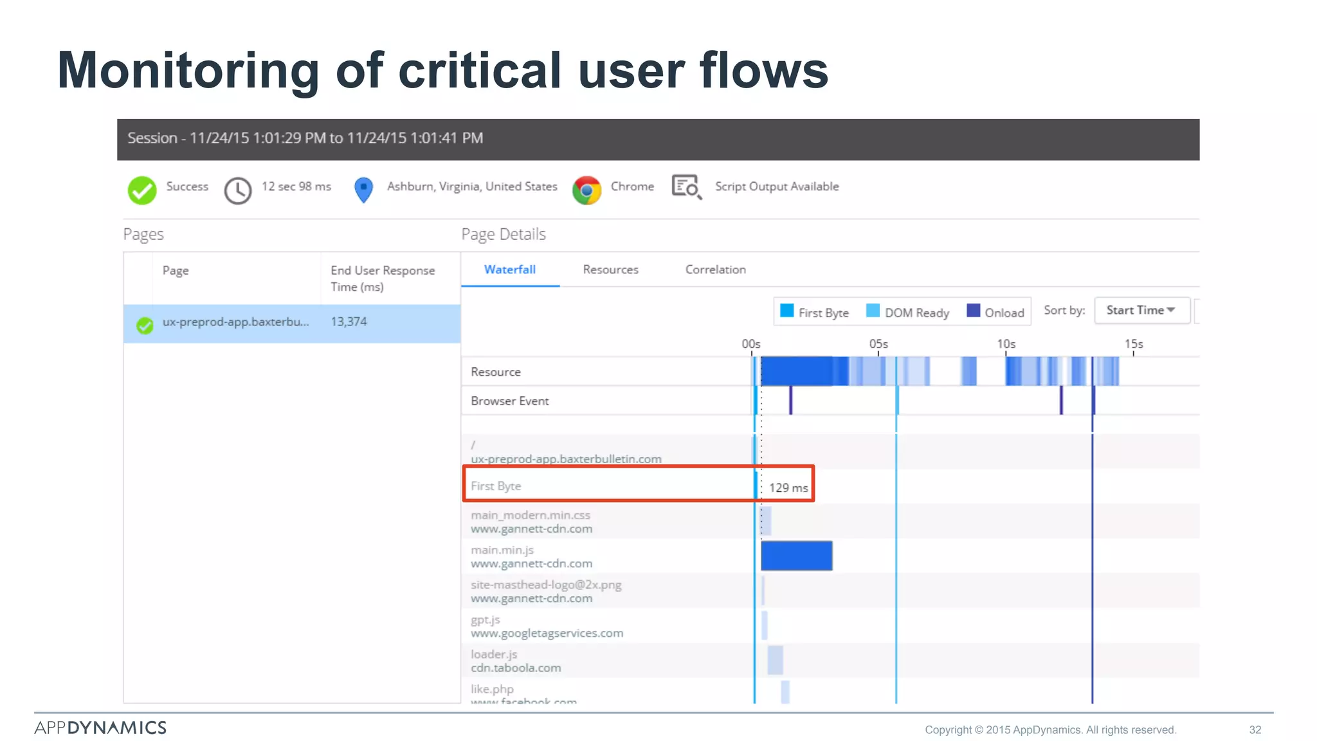Click the 129 ms timing value
Screen dimensions: 1317x741
pyautogui.click(x=788, y=488)
